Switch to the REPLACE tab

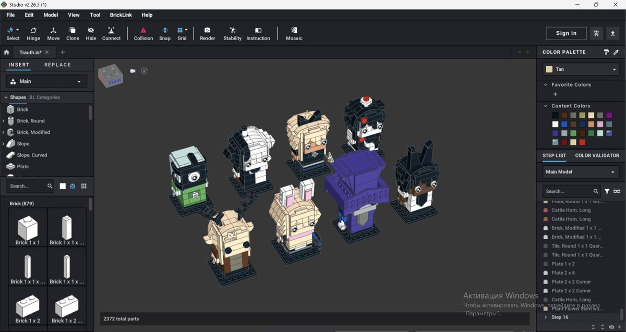pos(57,65)
